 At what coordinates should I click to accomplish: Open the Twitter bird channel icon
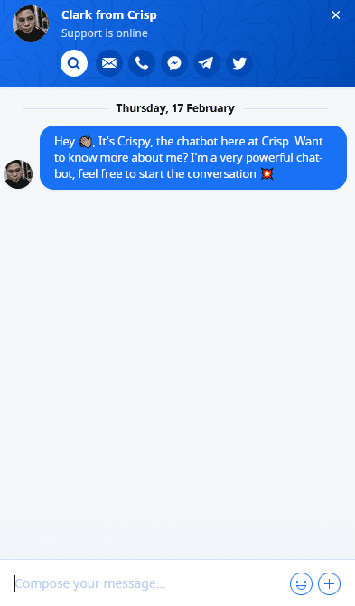point(239,63)
